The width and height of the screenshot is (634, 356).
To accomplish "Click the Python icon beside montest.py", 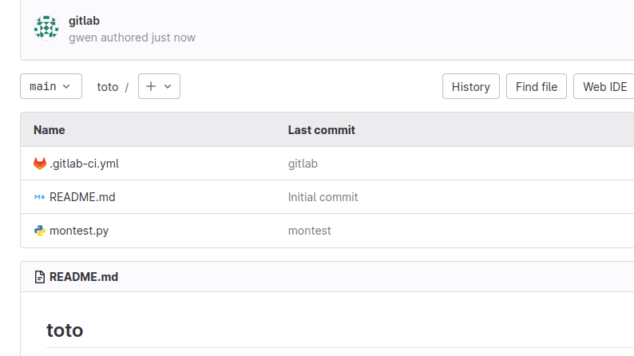I will tap(40, 231).
